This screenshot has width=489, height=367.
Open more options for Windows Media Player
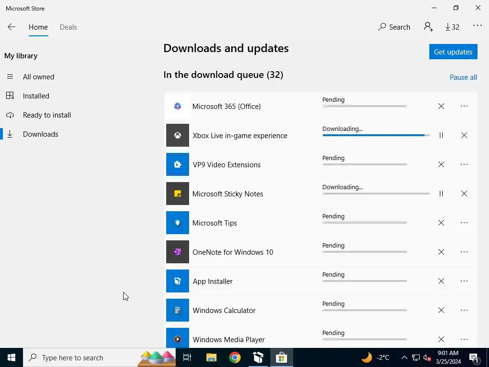point(464,339)
